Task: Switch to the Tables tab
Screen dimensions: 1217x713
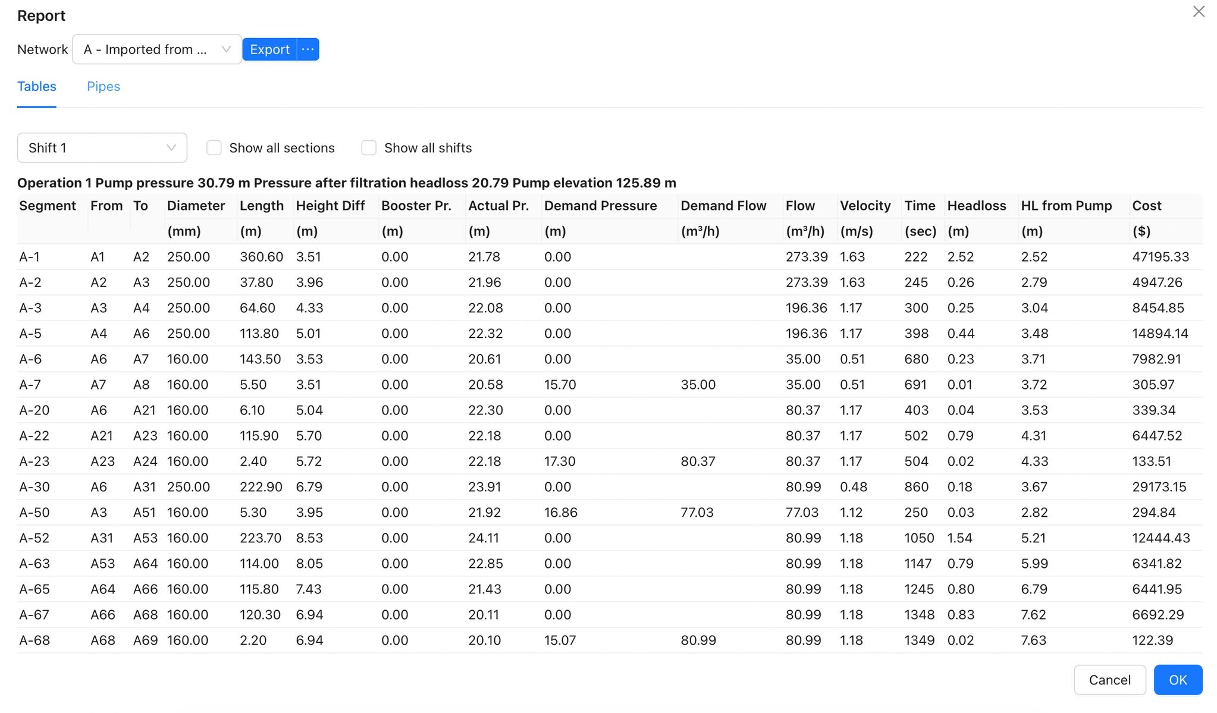Action: (x=37, y=86)
